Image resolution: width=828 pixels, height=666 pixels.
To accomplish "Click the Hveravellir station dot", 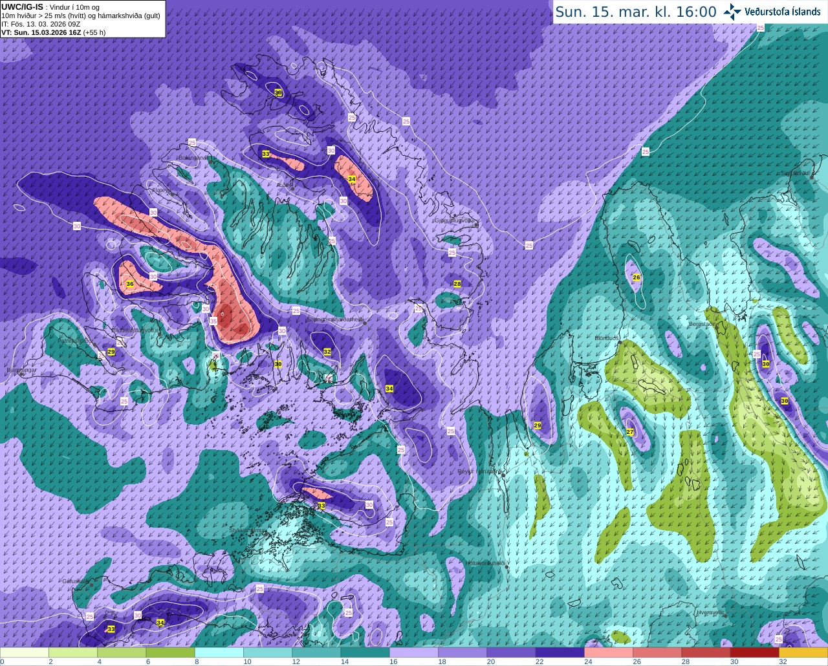I will point(726,618).
